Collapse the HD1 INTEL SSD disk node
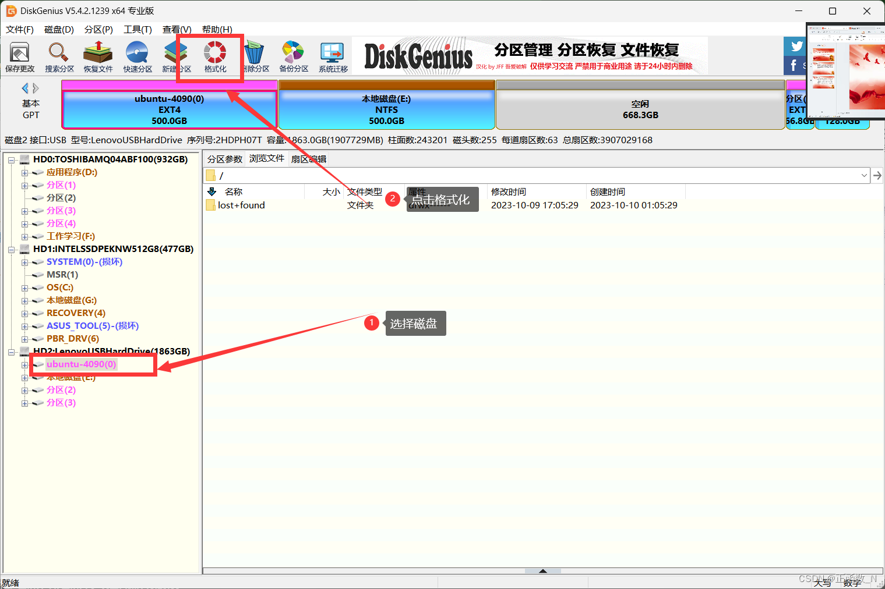Image resolution: width=885 pixels, height=589 pixels. (x=11, y=249)
